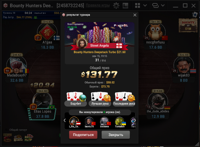Viewport: 200px width, 147px height.
Task: Open the settings gear in title bar
Action: click(116, 5)
